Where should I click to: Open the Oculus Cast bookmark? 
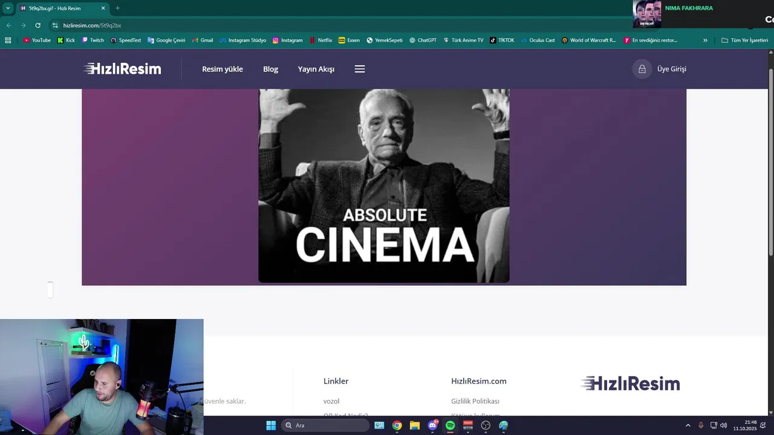[538, 40]
